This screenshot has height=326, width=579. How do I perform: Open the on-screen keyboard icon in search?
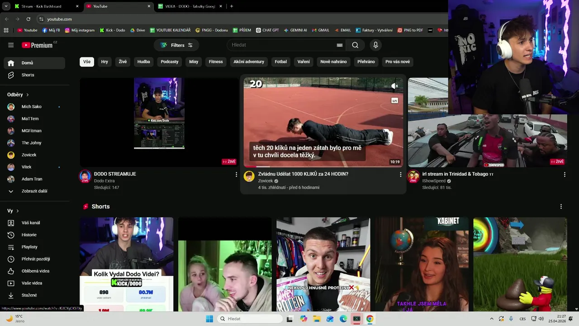(x=340, y=45)
